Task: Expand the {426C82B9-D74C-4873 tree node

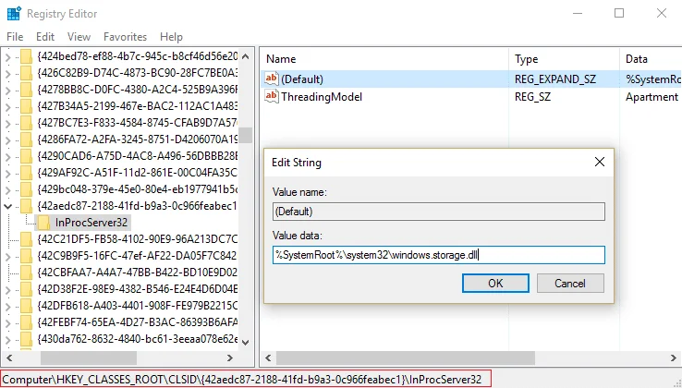Action: pos(7,73)
